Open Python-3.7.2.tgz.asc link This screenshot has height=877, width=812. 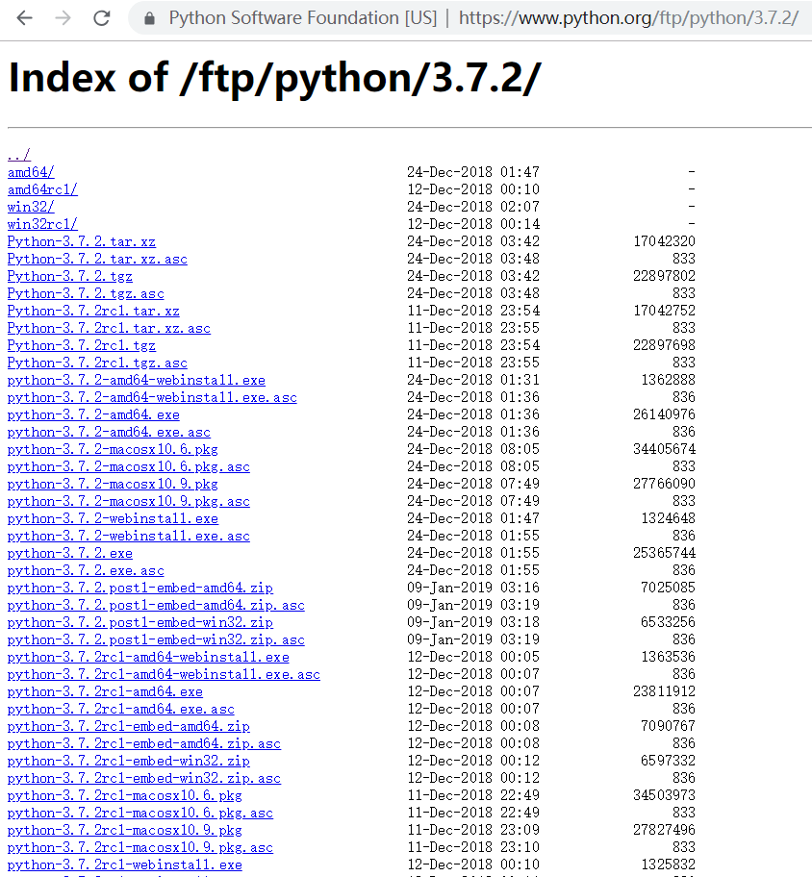point(86,293)
